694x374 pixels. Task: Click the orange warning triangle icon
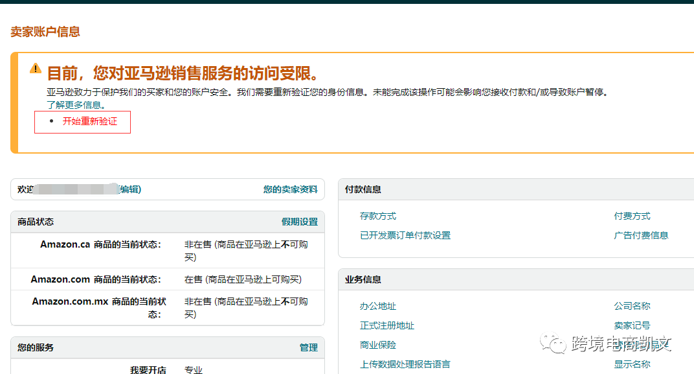pyautogui.click(x=36, y=68)
